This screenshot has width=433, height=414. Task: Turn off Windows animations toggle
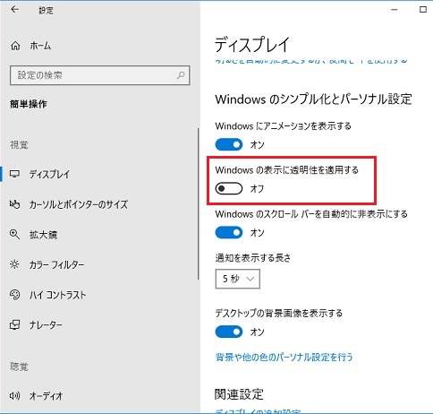coord(229,145)
